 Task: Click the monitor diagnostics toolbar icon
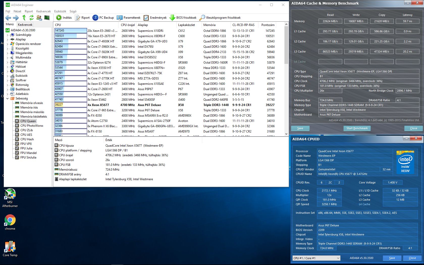pos(47,18)
